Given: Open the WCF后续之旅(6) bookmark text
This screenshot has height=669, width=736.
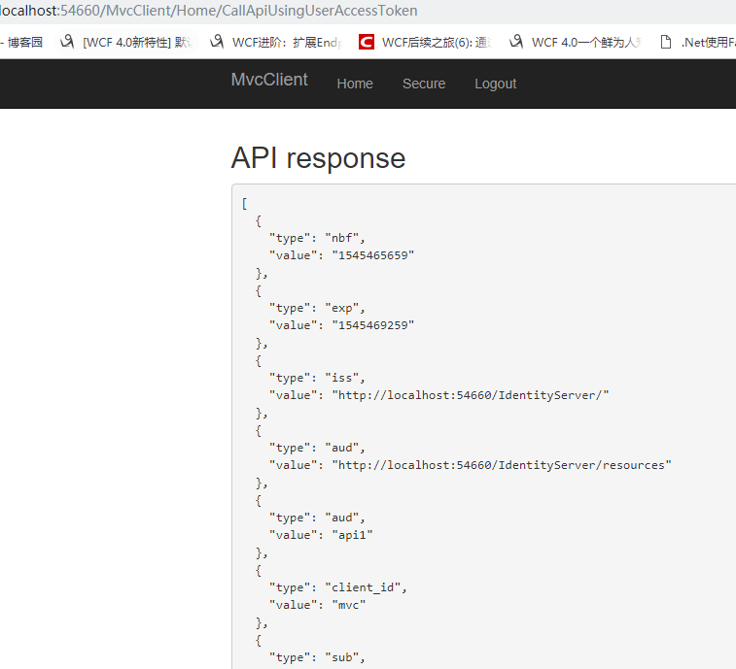Looking at the screenshot, I should tap(435, 42).
